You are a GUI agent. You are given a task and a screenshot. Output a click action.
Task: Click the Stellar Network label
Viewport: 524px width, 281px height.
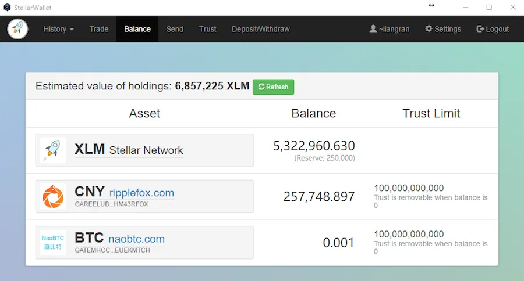[x=146, y=150]
